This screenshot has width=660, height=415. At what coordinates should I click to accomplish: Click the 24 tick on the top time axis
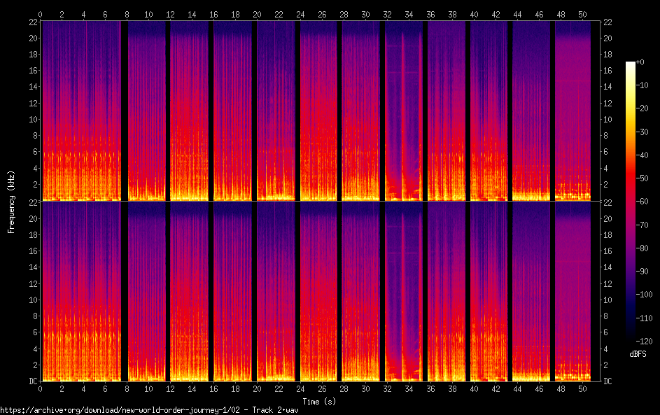tap(300, 14)
